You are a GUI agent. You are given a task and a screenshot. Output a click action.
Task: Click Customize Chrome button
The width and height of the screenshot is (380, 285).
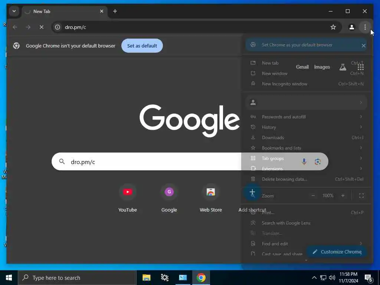[338, 252]
